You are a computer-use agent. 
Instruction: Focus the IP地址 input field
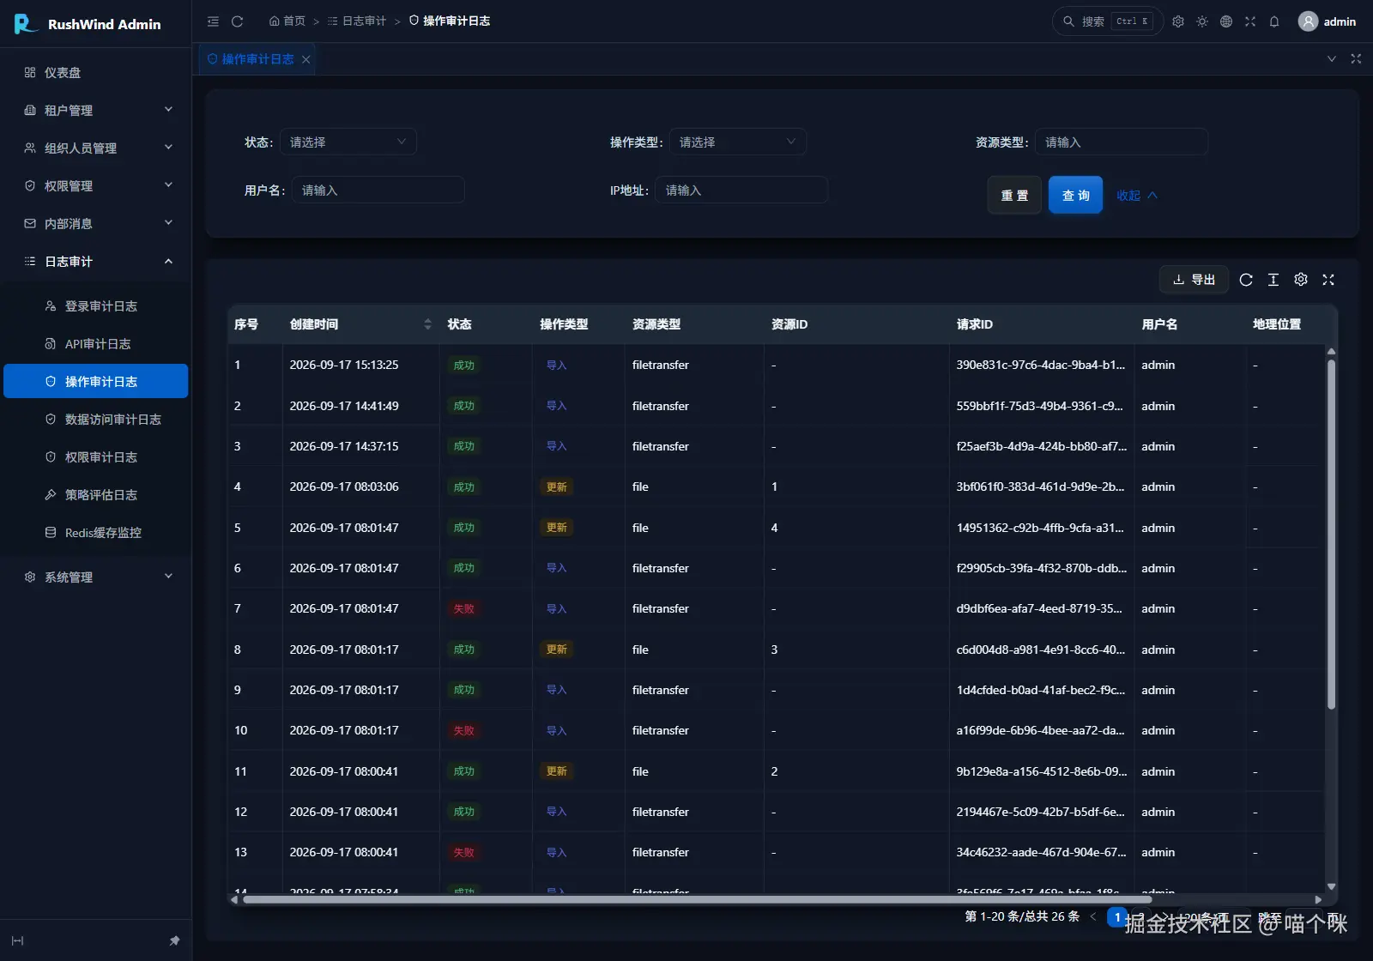[741, 190]
